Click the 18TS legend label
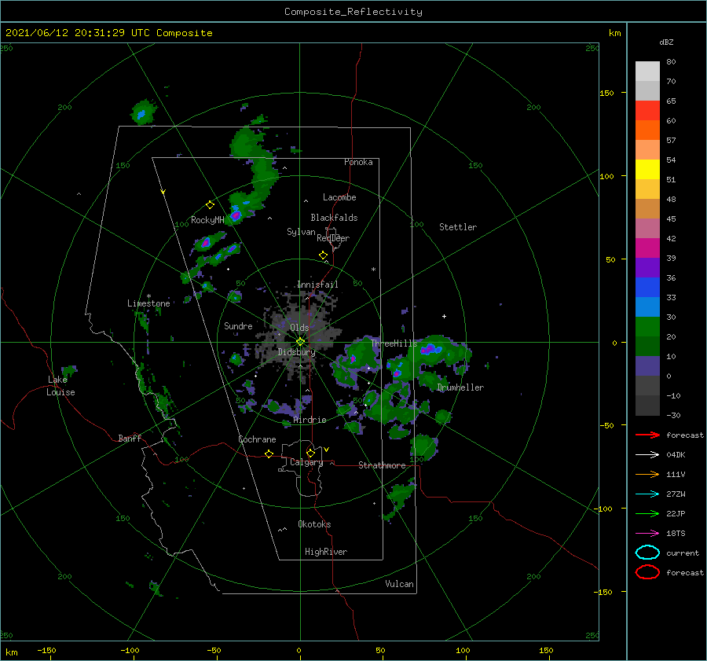 tap(676, 534)
